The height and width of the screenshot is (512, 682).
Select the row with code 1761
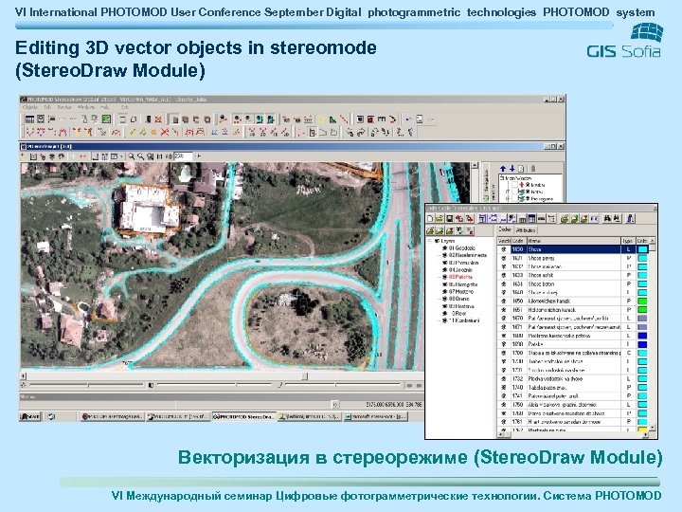(573, 421)
